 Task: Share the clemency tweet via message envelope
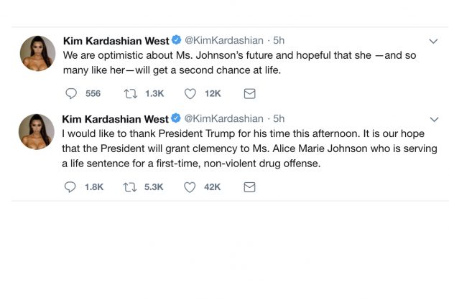tap(249, 187)
